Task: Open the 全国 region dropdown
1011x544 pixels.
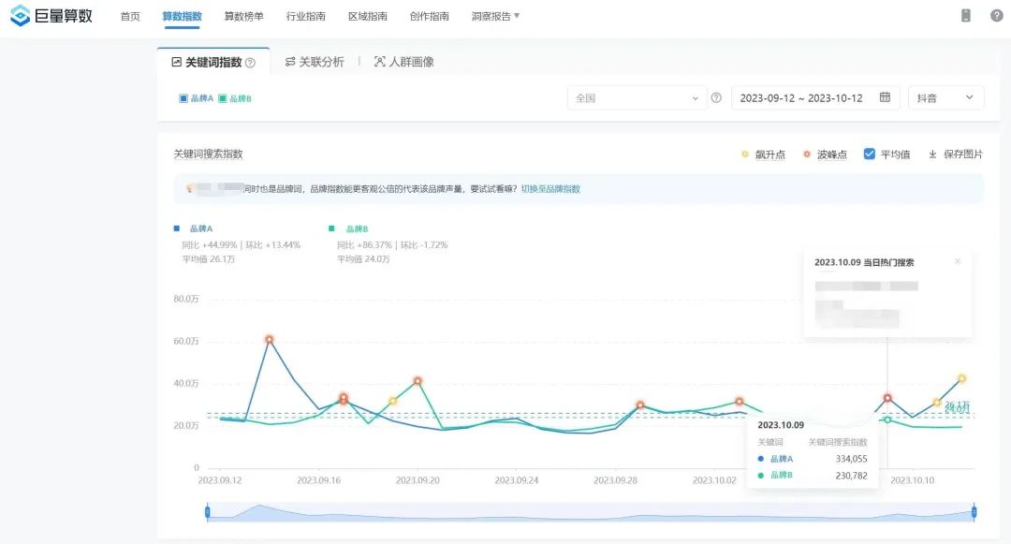Action: point(637,97)
